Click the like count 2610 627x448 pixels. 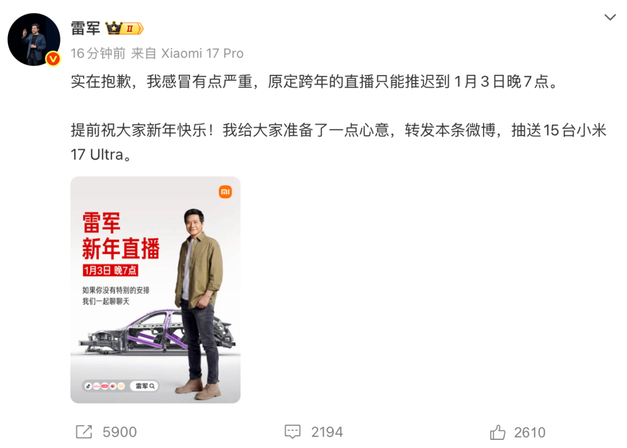[529, 432]
